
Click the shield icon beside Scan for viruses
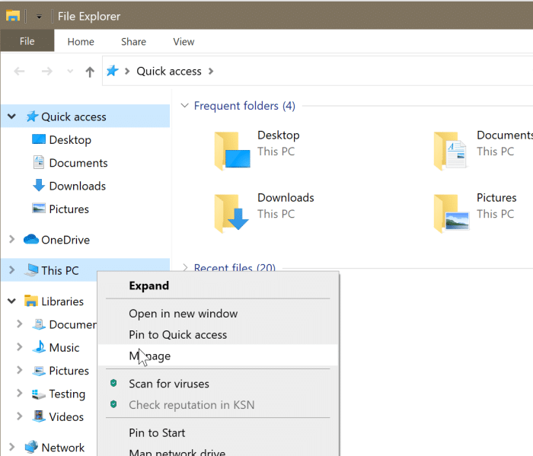tap(113, 383)
